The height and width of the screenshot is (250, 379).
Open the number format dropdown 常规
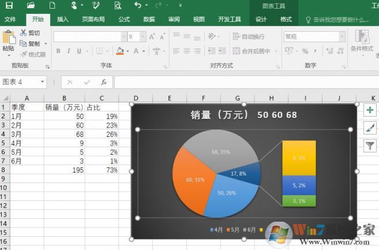tap(342, 37)
